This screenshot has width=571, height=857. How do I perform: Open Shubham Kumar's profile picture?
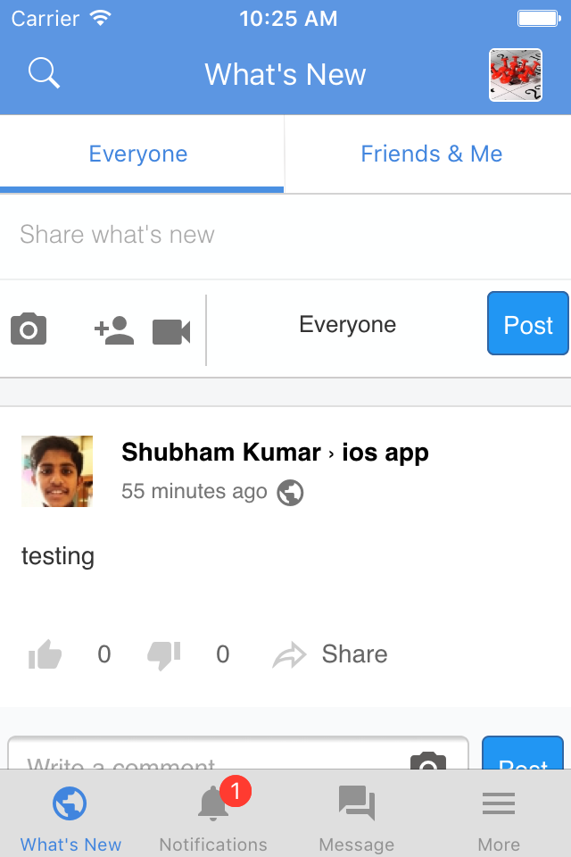click(x=57, y=471)
